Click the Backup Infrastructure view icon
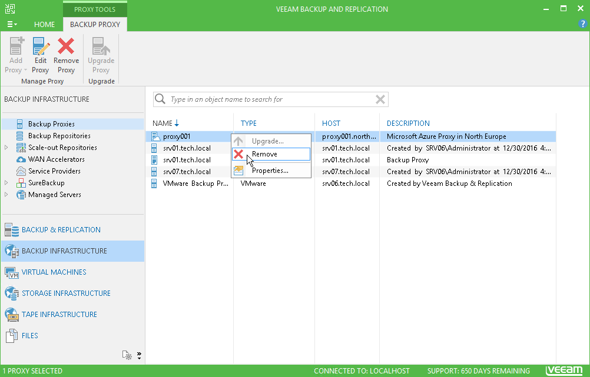Screen dimensions: 590x377 point(12,251)
